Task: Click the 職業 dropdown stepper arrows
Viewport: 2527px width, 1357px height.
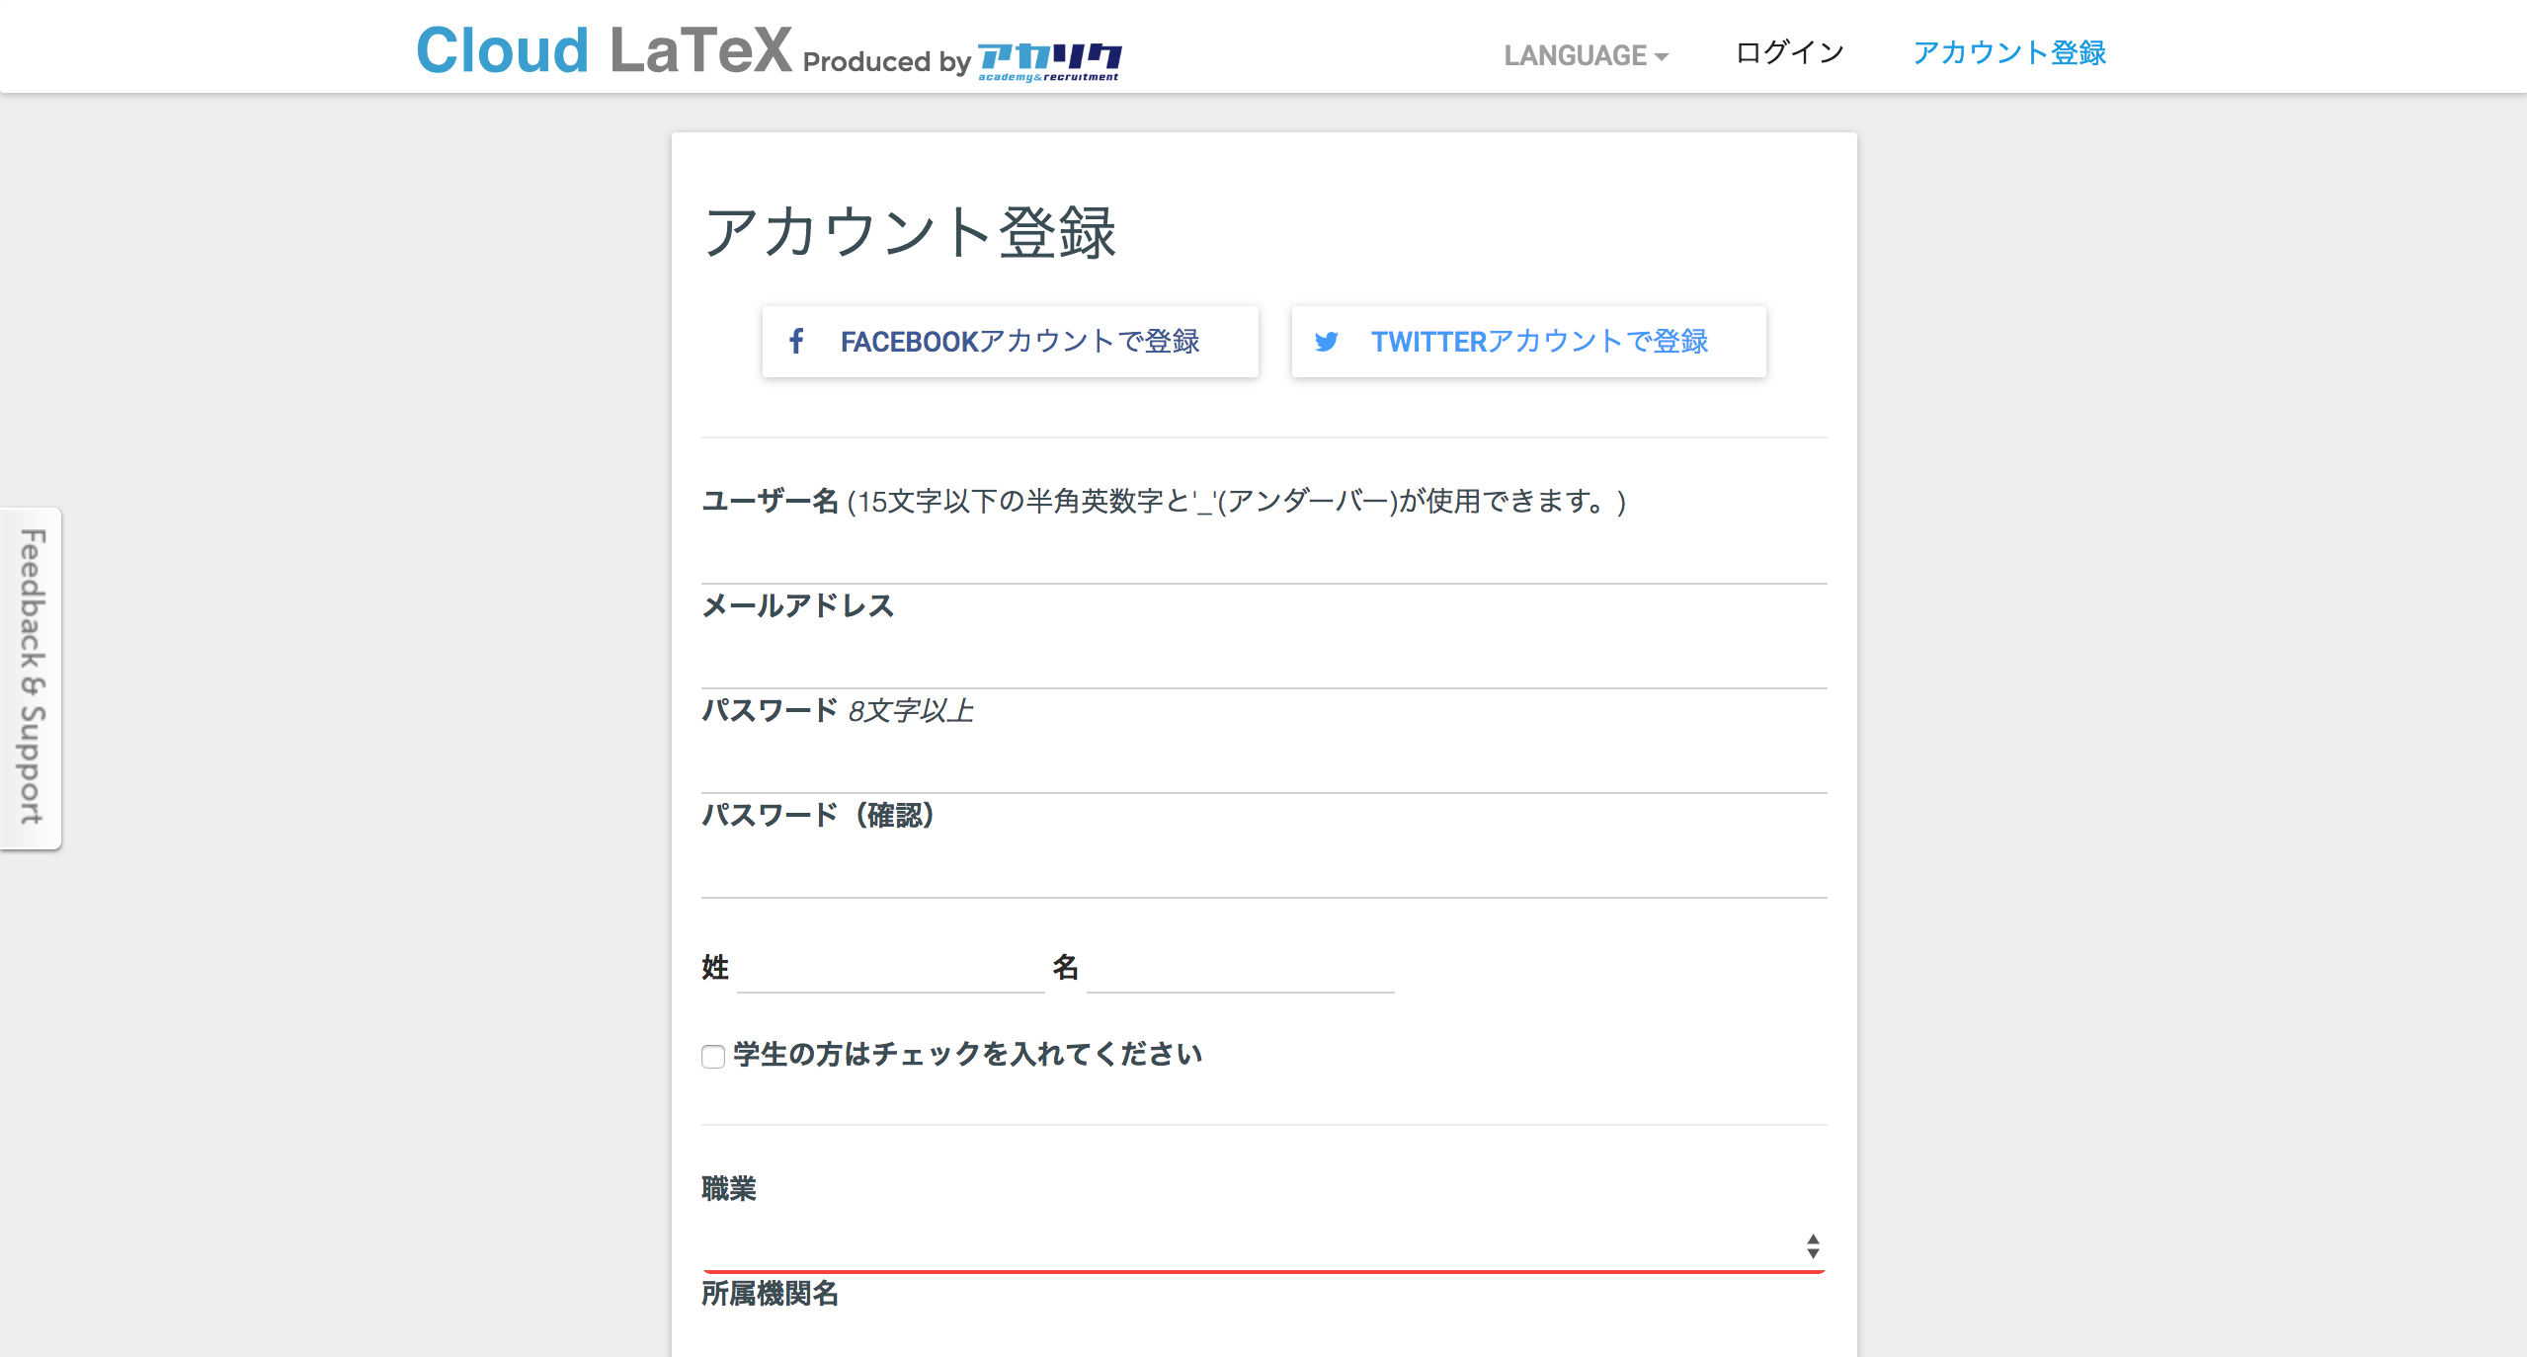Action: pos(1813,1246)
